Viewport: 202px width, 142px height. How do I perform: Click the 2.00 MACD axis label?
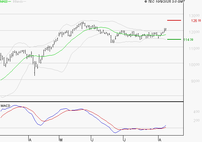pos(197,120)
